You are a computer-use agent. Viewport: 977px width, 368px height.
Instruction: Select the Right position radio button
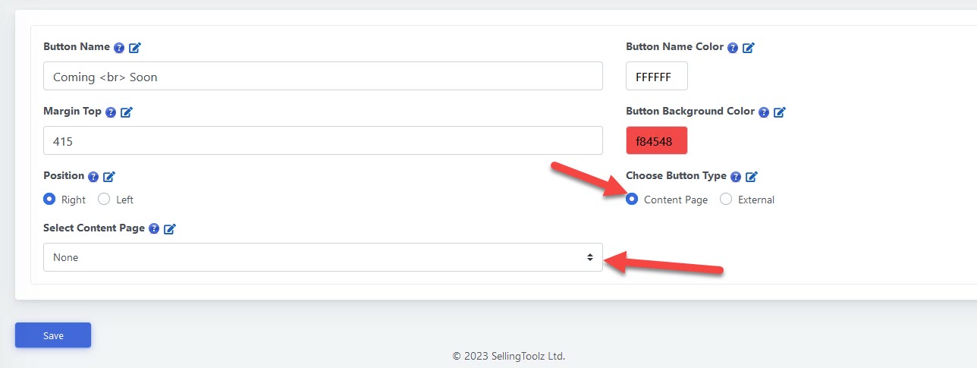click(x=50, y=200)
